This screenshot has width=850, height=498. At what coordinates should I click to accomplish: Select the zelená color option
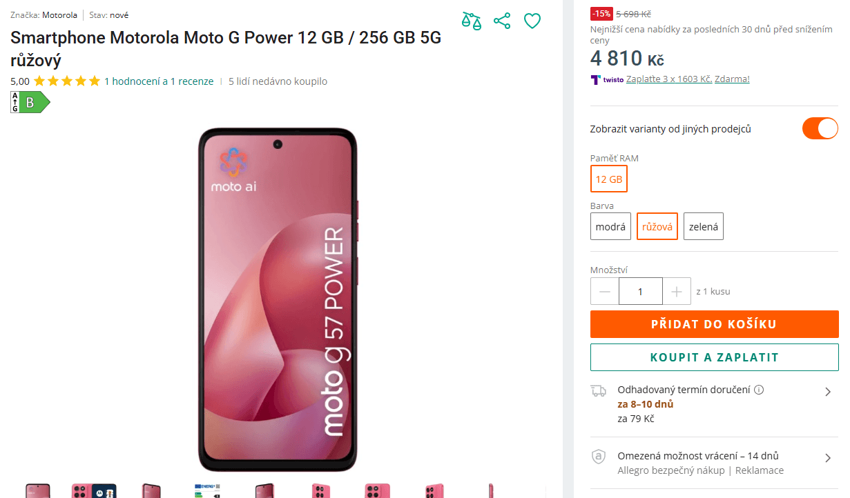[x=703, y=226]
